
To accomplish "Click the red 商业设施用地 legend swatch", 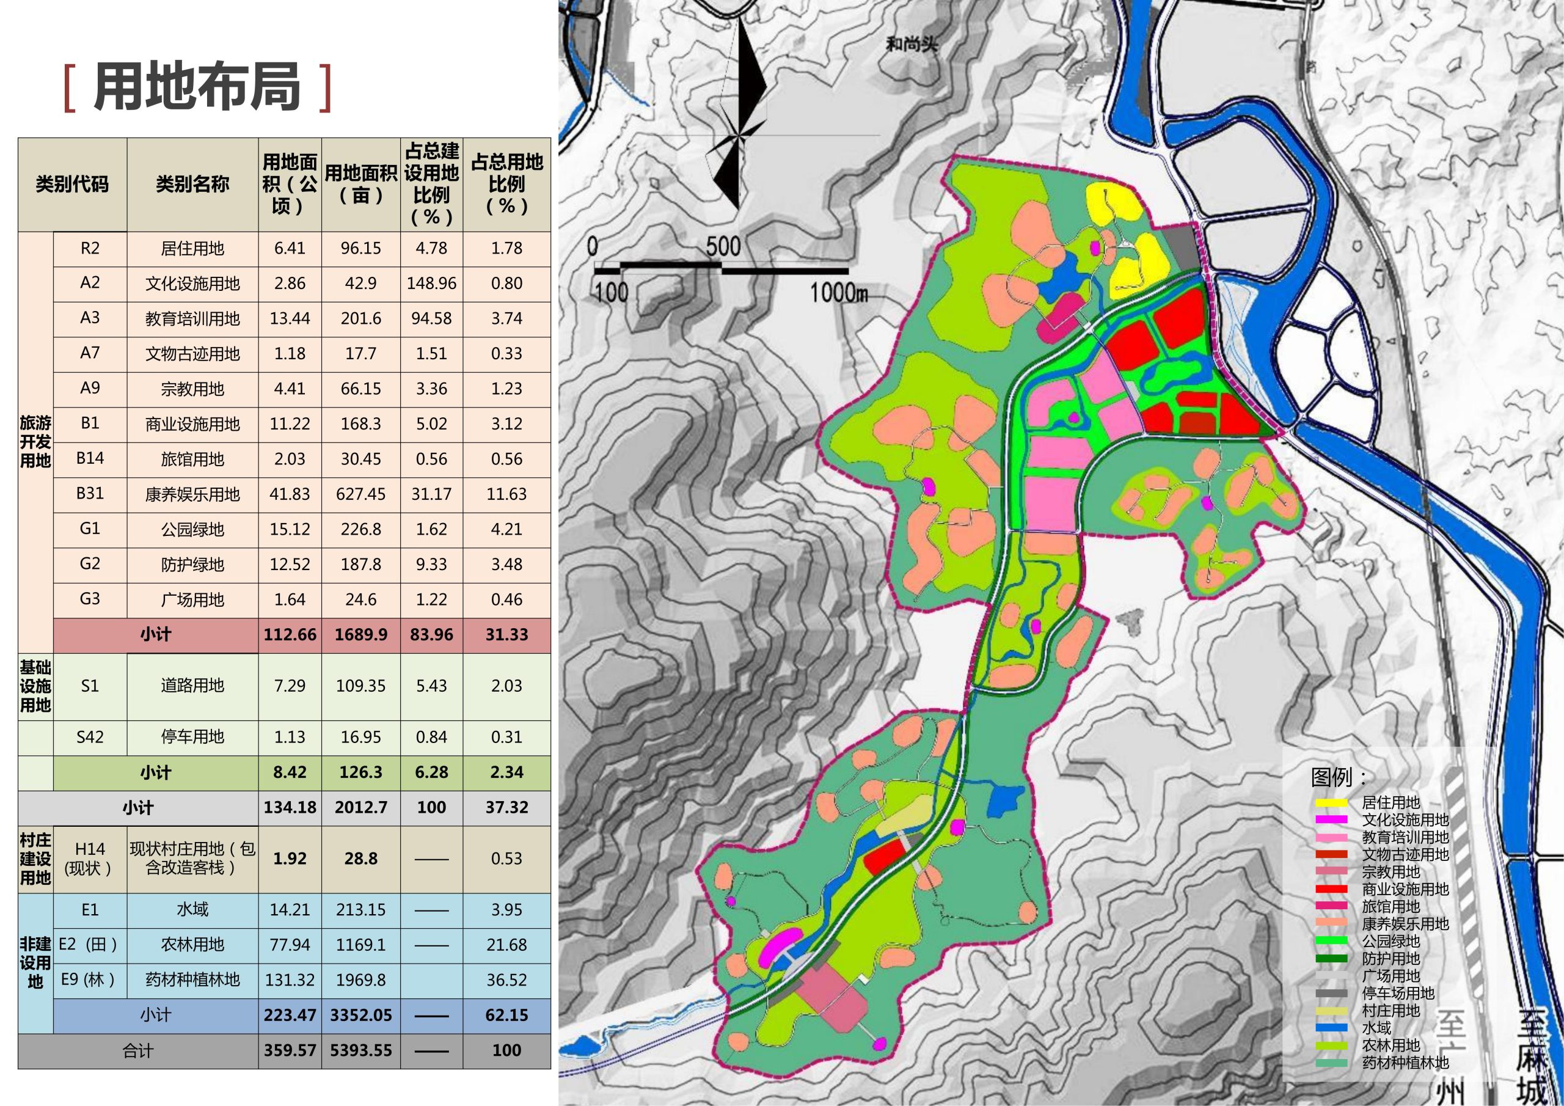I will click(x=1331, y=889).
